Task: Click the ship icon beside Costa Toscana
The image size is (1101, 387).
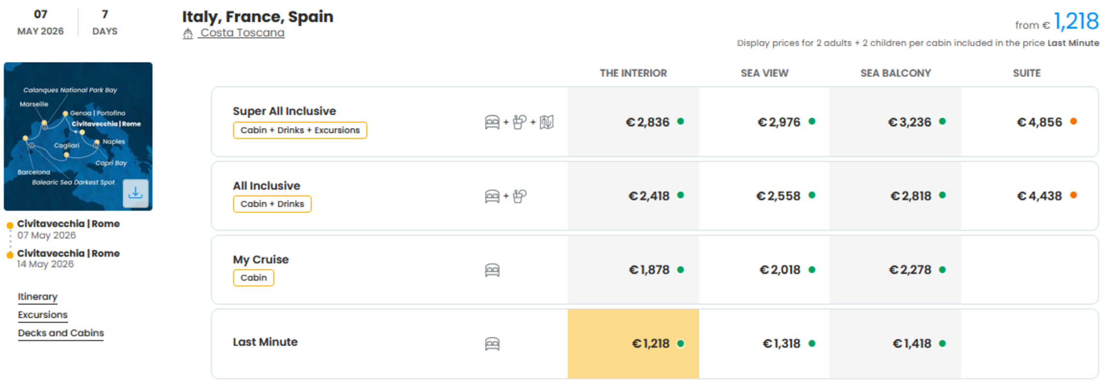Action: point(188,33)
